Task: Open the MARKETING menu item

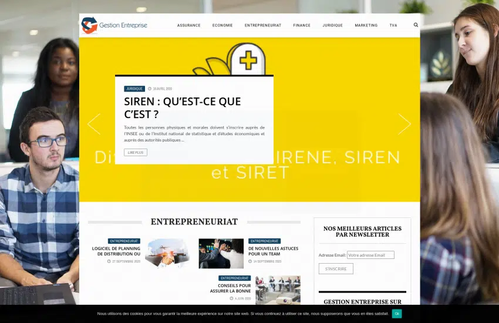Action: click(366, 25)
